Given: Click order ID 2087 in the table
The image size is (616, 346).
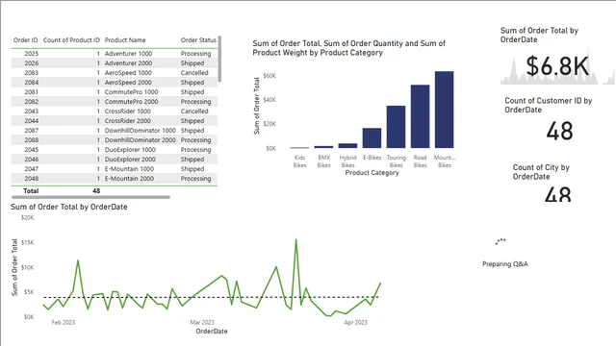Looking at the screenshot, I should (x=32, y=131).
